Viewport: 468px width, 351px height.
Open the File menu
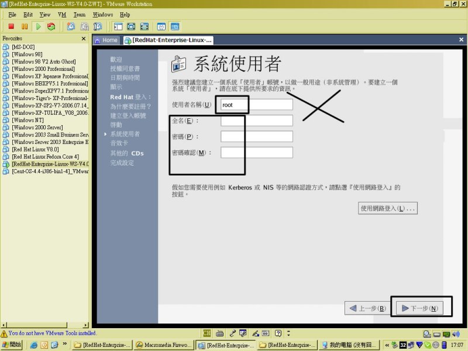(12, 15)
